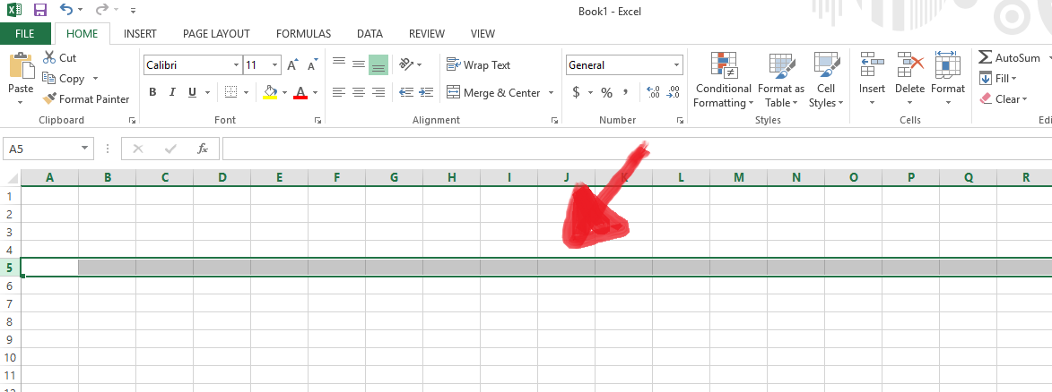Switch to the REVIEW tab
Image resolution: width=1052 pixels, height=392 pixels.
[x=427, y=33]
